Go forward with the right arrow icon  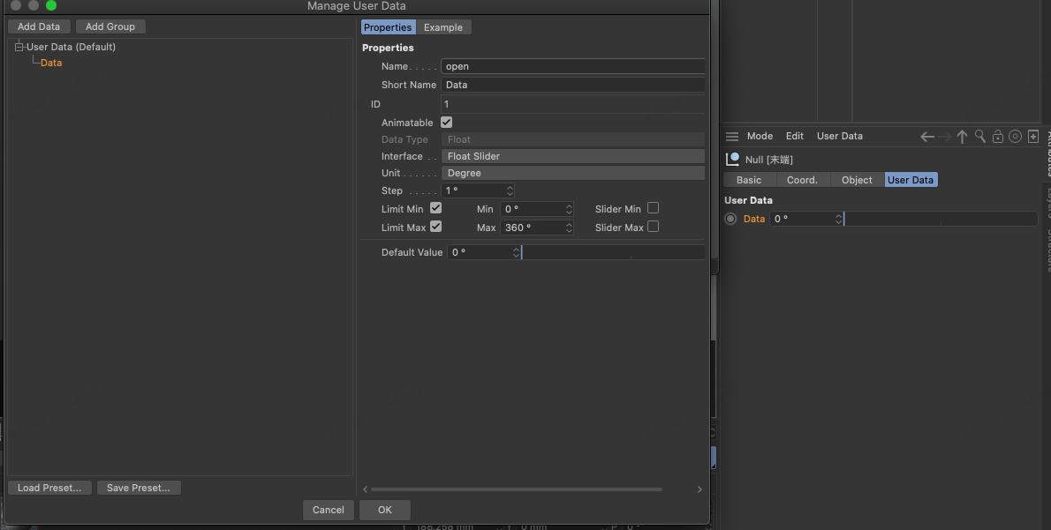point(945,137)
